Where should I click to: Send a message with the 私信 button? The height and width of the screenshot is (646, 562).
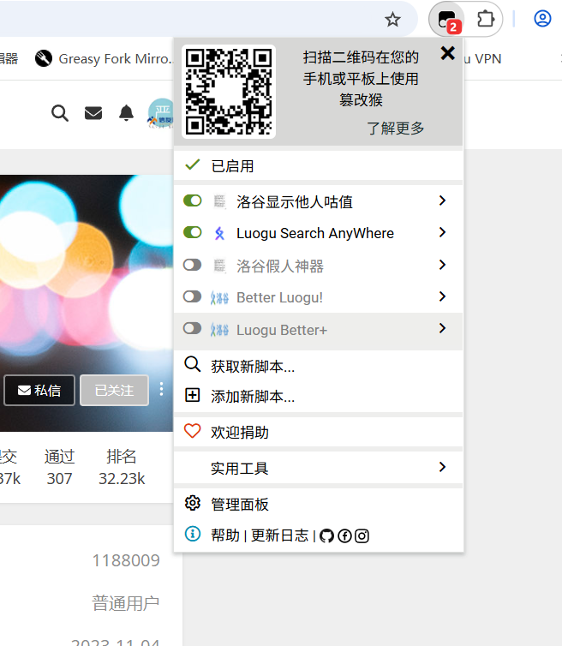[39, 390]
